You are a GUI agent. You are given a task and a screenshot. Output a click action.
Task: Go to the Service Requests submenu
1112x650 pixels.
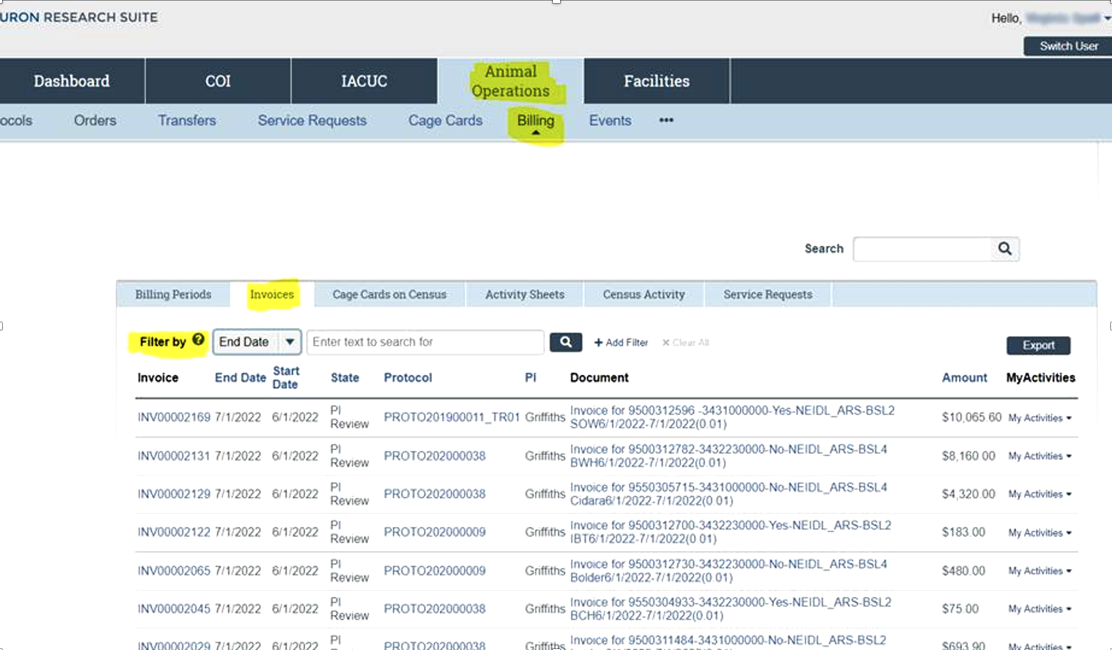click(x=312, y=120)
